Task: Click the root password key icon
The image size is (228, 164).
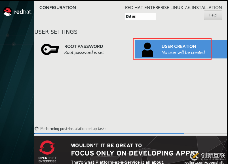Action: [x=50, y=49]
